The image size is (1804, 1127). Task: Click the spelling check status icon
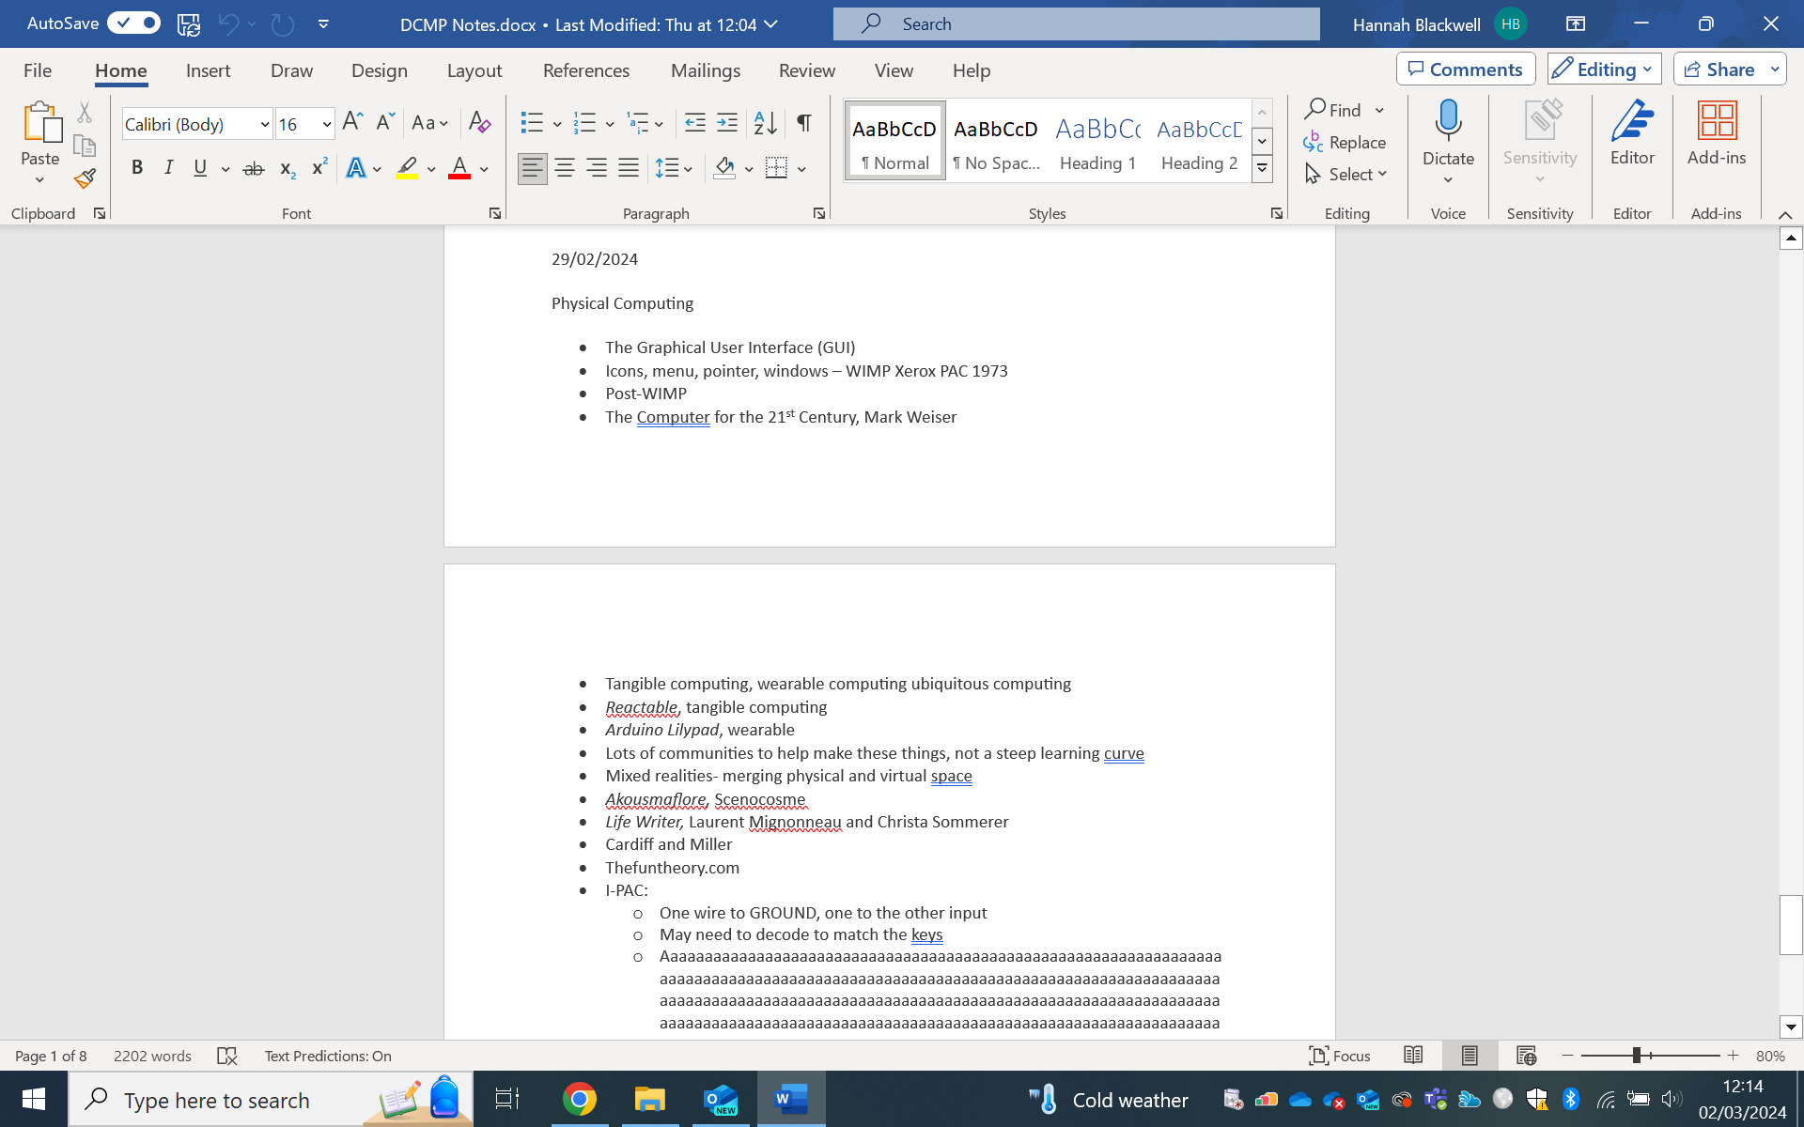[x=227, y=1056]
